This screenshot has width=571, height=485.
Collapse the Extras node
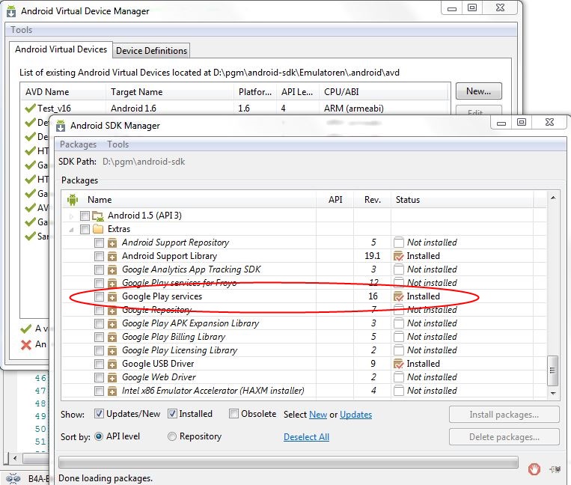pos(71,230)
